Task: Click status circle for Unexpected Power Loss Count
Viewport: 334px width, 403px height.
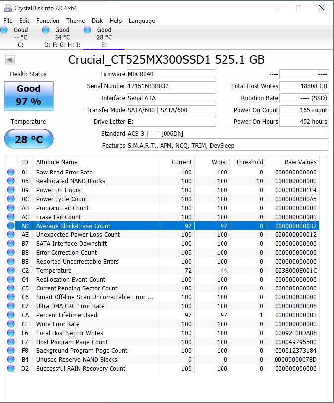Action: pyautogui.click(x=11, y=234)
